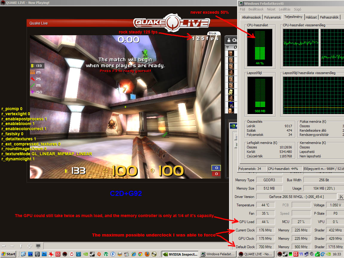Click the GPU Load 44 % value

265,222
